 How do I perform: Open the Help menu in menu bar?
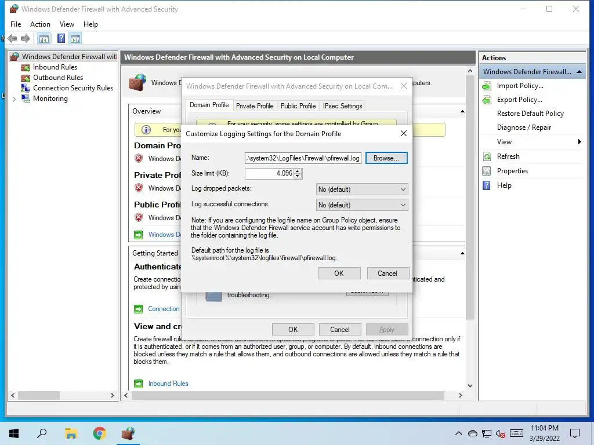pyautogui.click(x=90, y=24)
